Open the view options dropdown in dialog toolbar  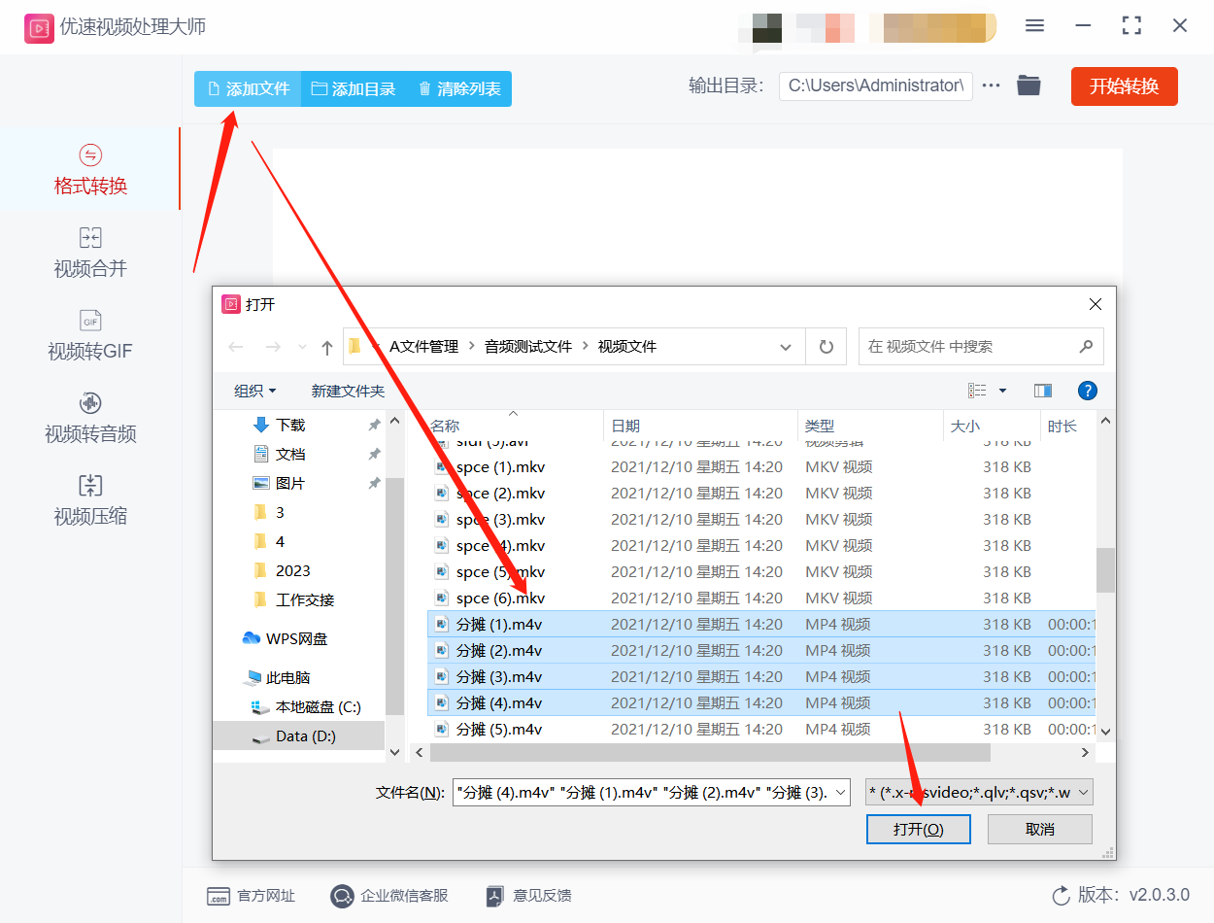1003,391
